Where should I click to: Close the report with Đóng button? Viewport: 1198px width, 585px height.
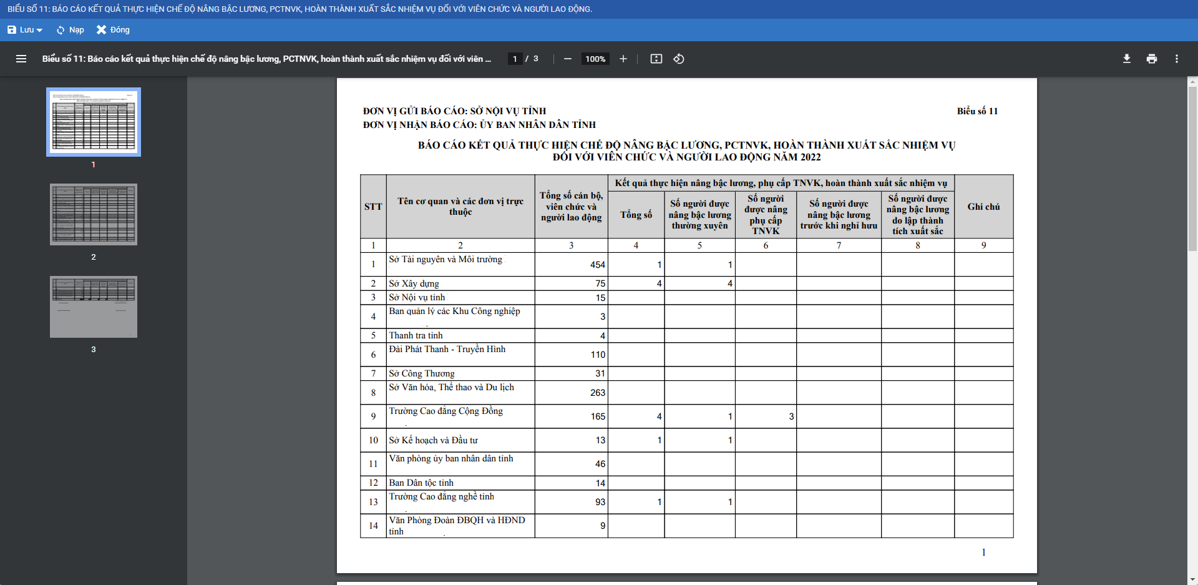pyautogui.click(x=113, y=30)
